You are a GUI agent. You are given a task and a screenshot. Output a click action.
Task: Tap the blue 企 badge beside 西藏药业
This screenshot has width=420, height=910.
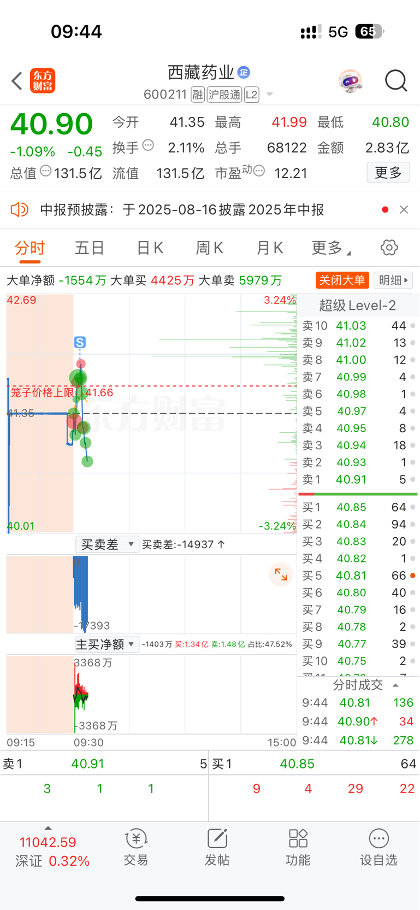tap(244, 72)
